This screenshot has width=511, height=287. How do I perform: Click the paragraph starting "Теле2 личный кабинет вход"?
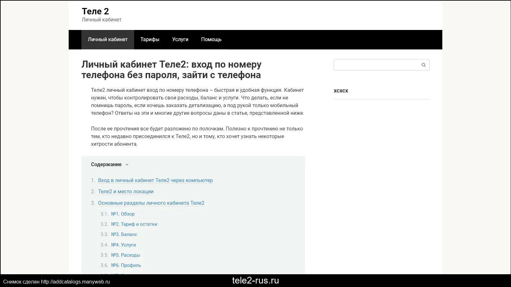(198, 102)
